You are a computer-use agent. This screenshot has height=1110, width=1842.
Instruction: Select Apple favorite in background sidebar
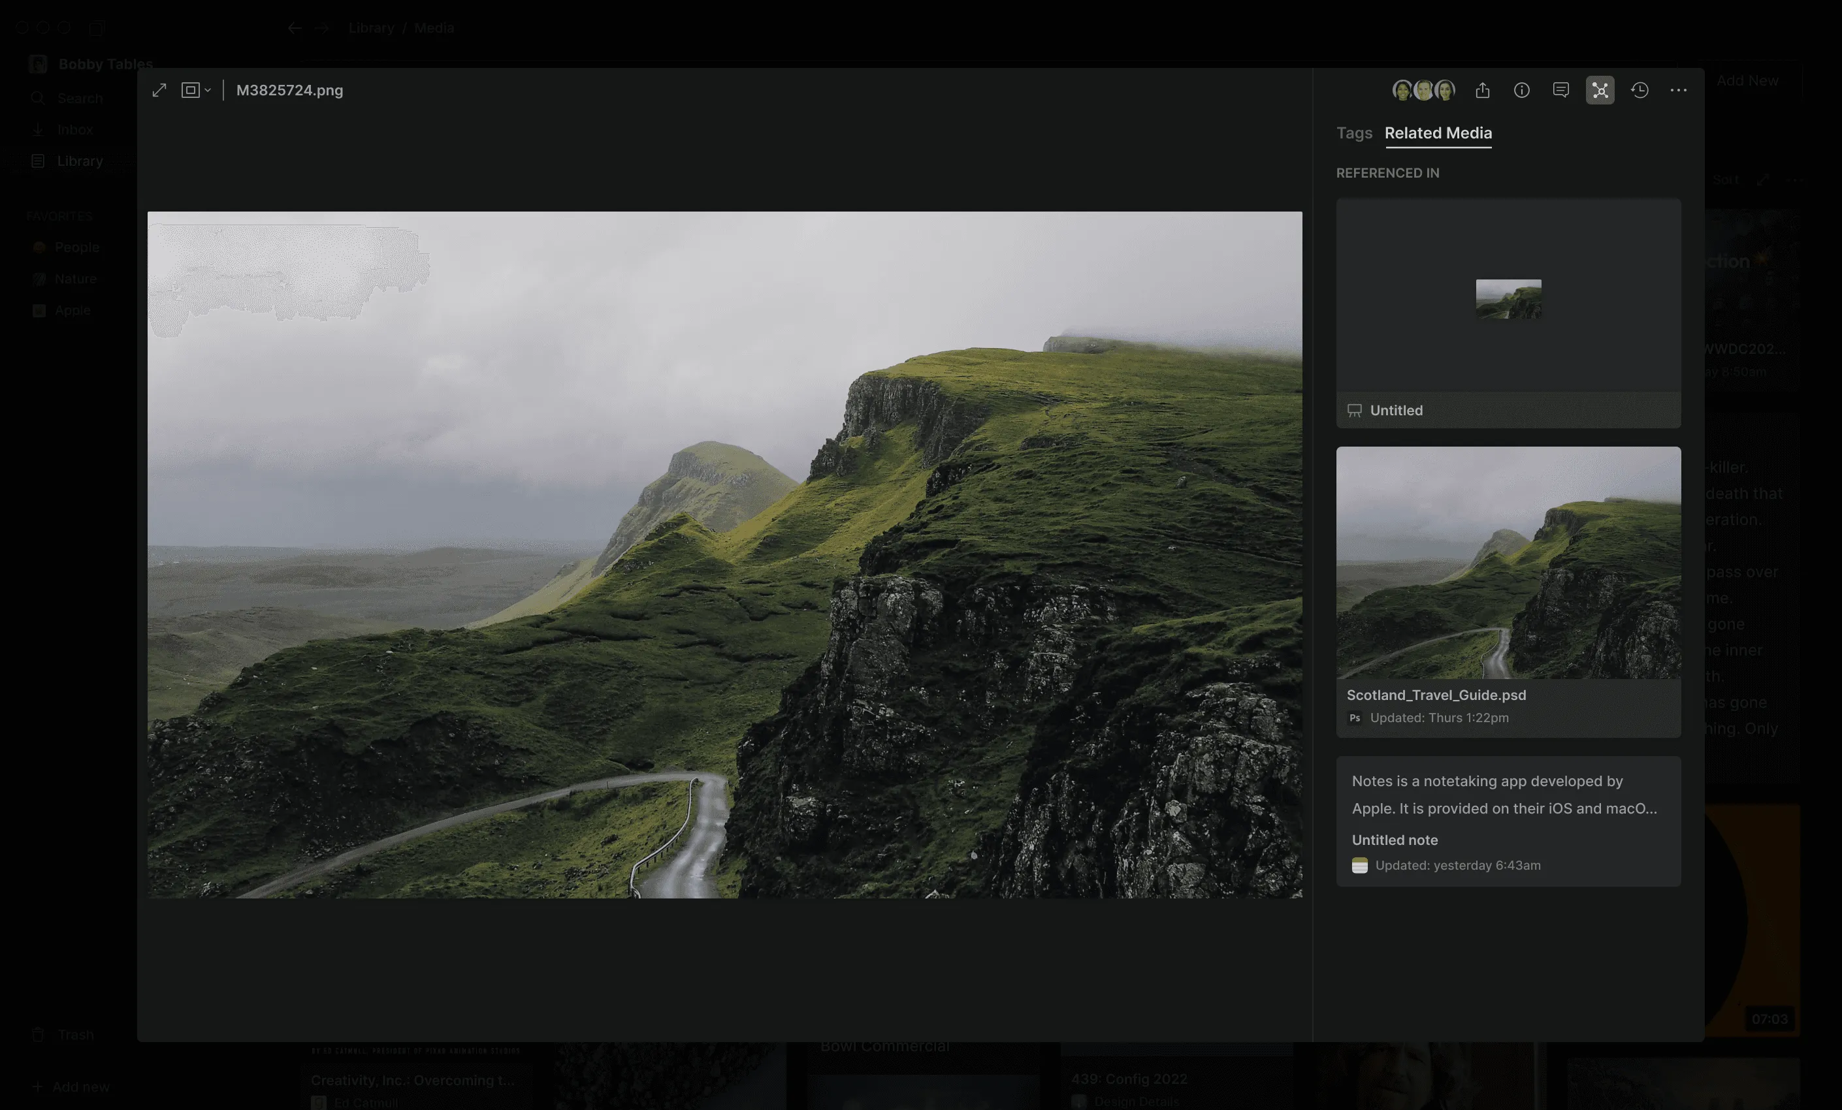[61, 310]
